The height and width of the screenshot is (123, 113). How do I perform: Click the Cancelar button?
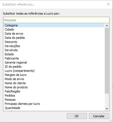click(x=99, y=116)
